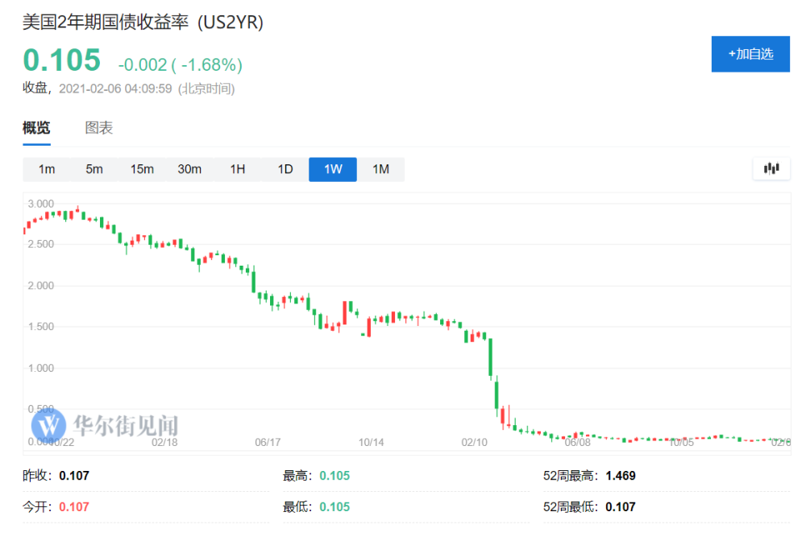Click the current price 0.105

click(62, 60)
